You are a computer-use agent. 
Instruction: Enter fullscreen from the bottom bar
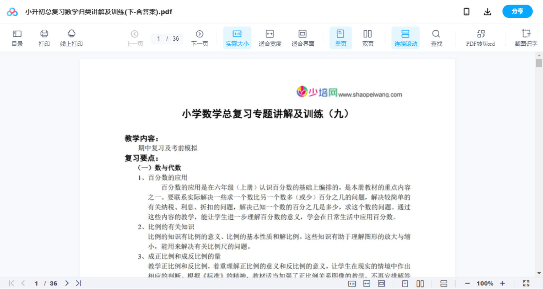(x=526, y=283)
